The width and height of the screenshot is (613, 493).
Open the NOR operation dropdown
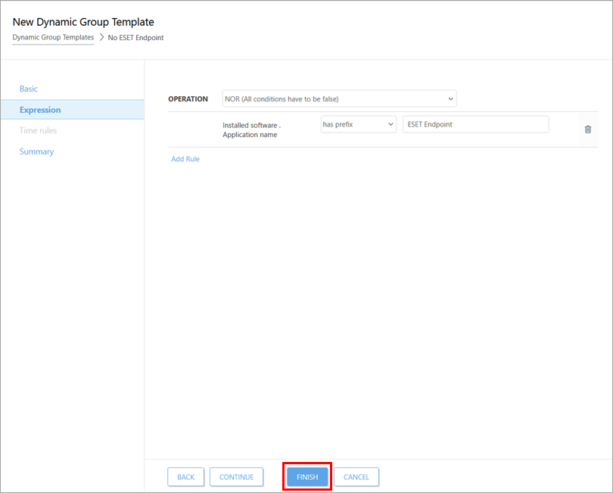coord(339,98)
